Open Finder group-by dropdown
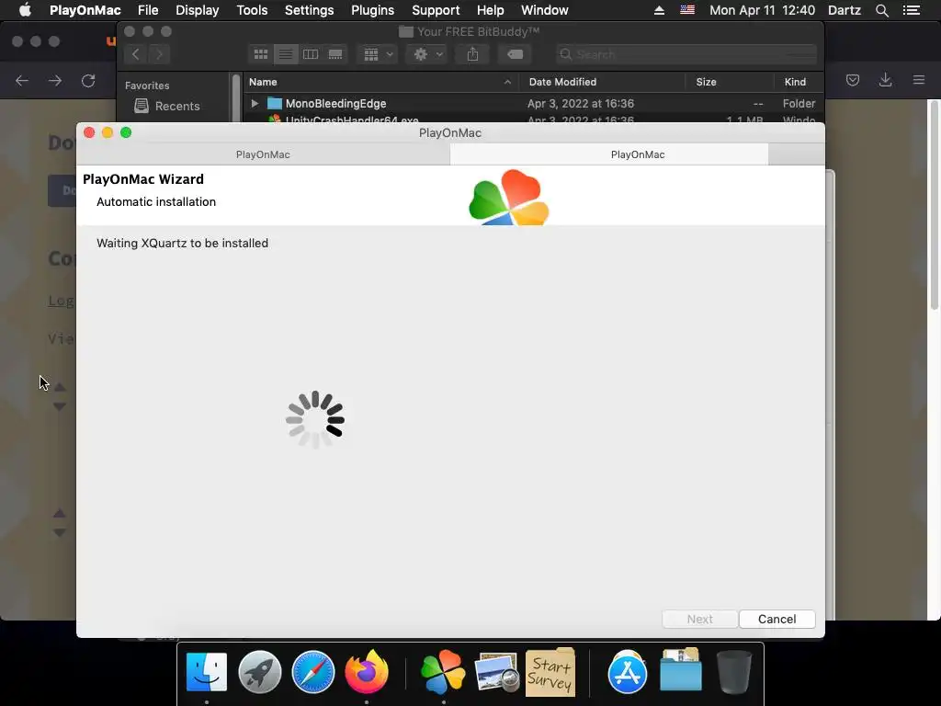The width and height of the screenshot is (941, 706). (x=378, y=54)
